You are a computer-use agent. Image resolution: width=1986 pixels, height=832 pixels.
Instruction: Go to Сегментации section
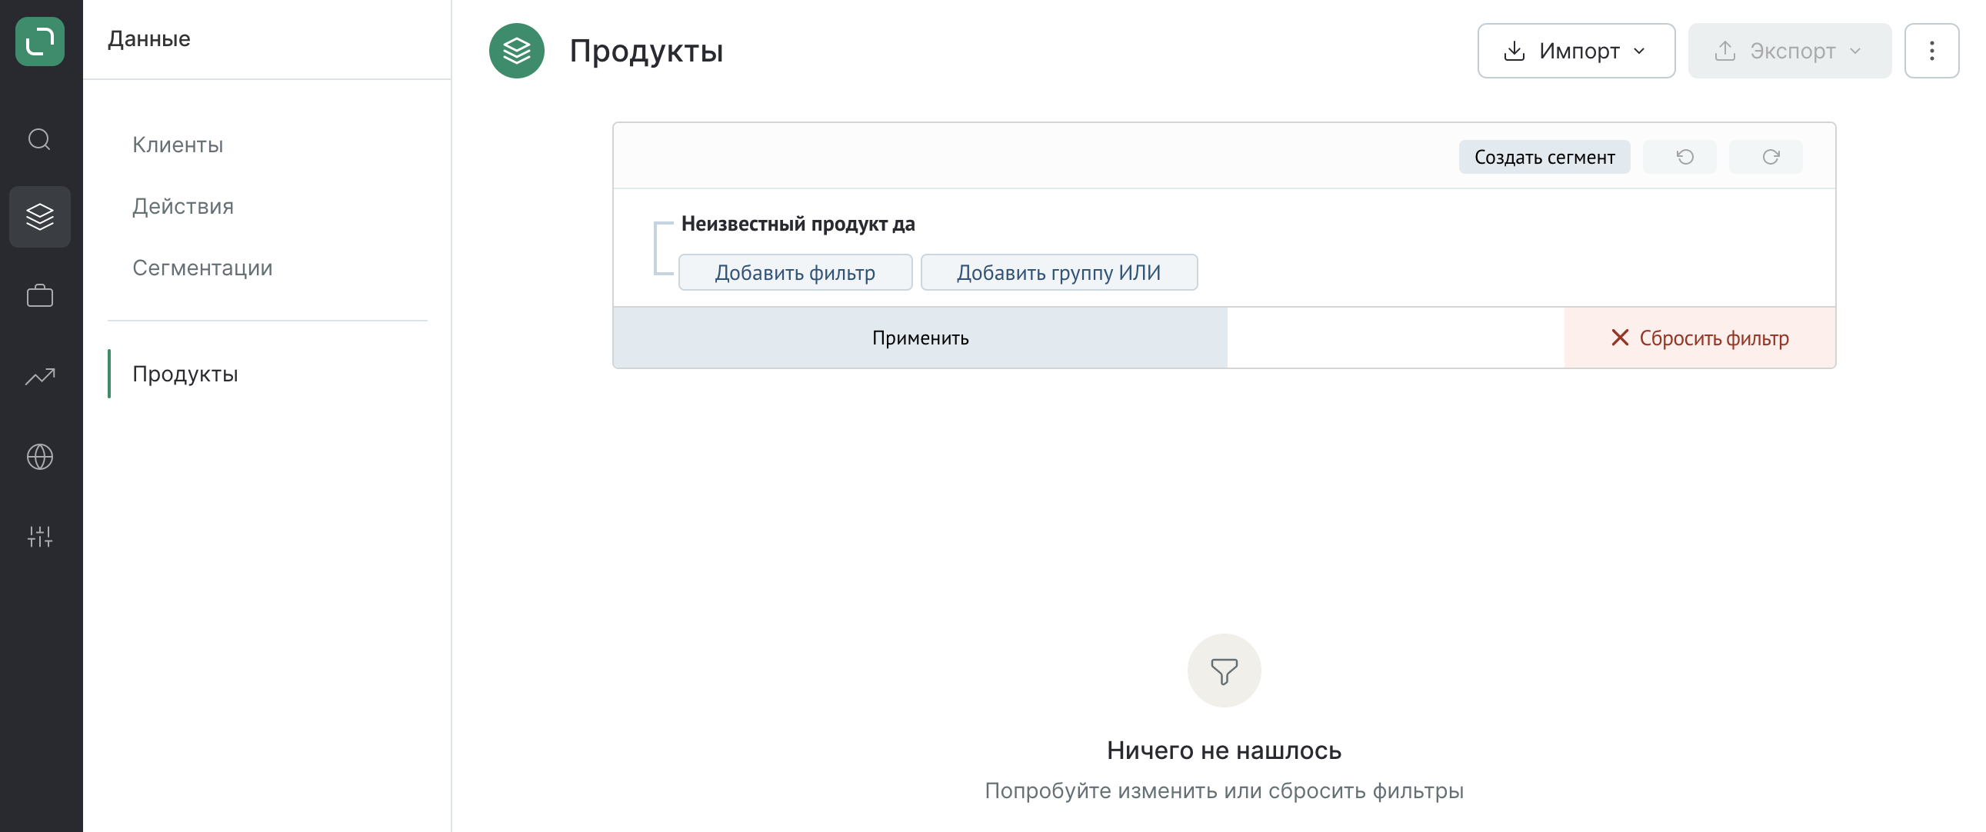[x=203, y=268]
